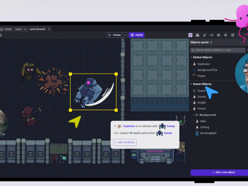The height and width of the screenshot is (186, 248).
Task: Click the Ceiling object icon
Action: pyautogui.click(x=197, y=127)
